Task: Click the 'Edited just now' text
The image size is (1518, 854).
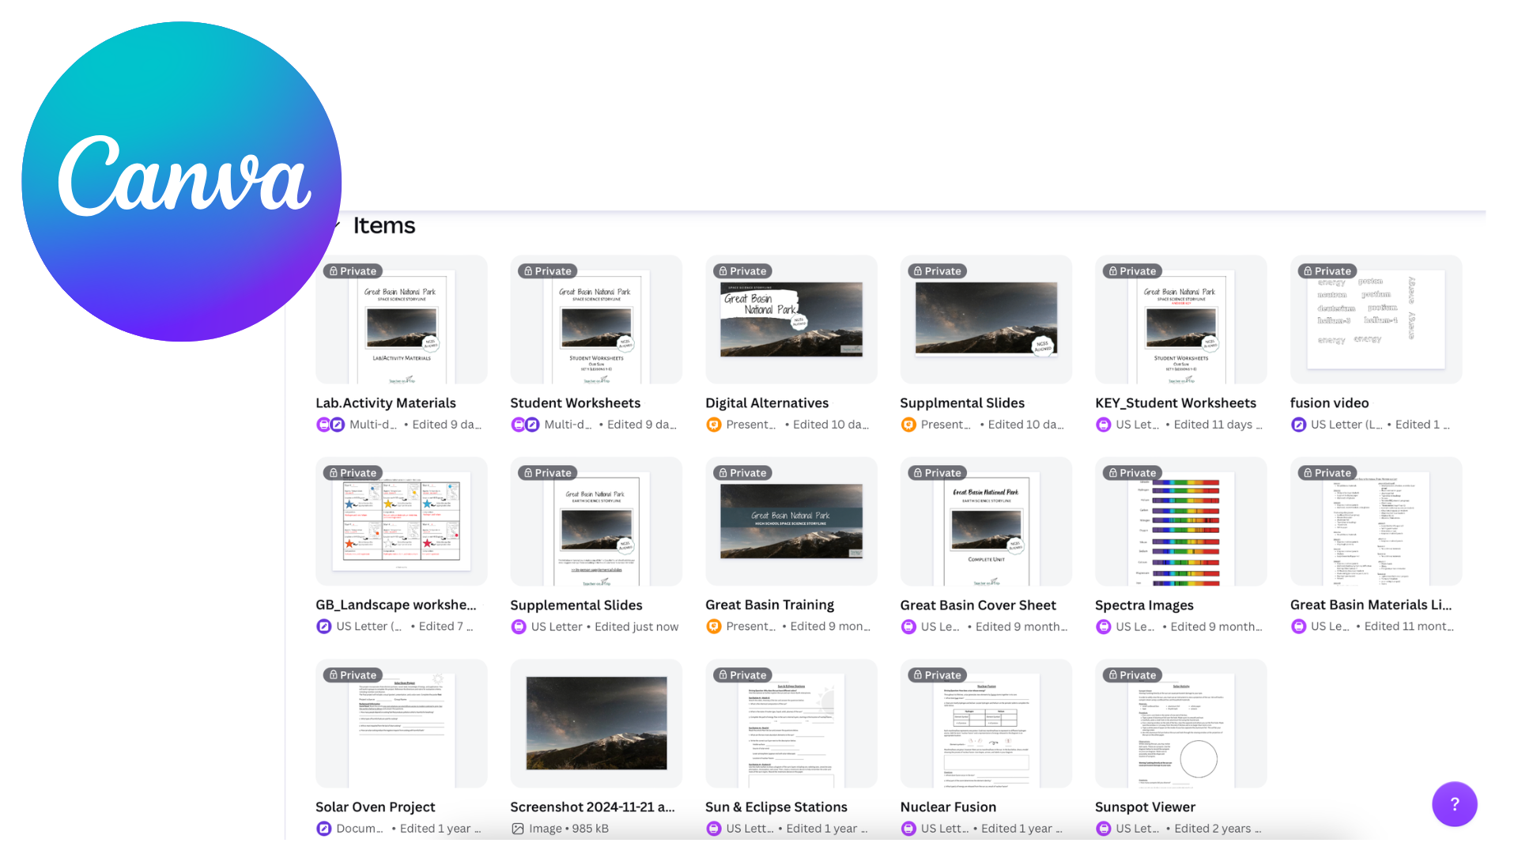Action: tap(636, 627)
